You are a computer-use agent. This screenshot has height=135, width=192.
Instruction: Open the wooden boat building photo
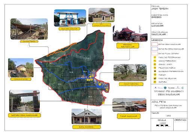(x=29, y=29)
